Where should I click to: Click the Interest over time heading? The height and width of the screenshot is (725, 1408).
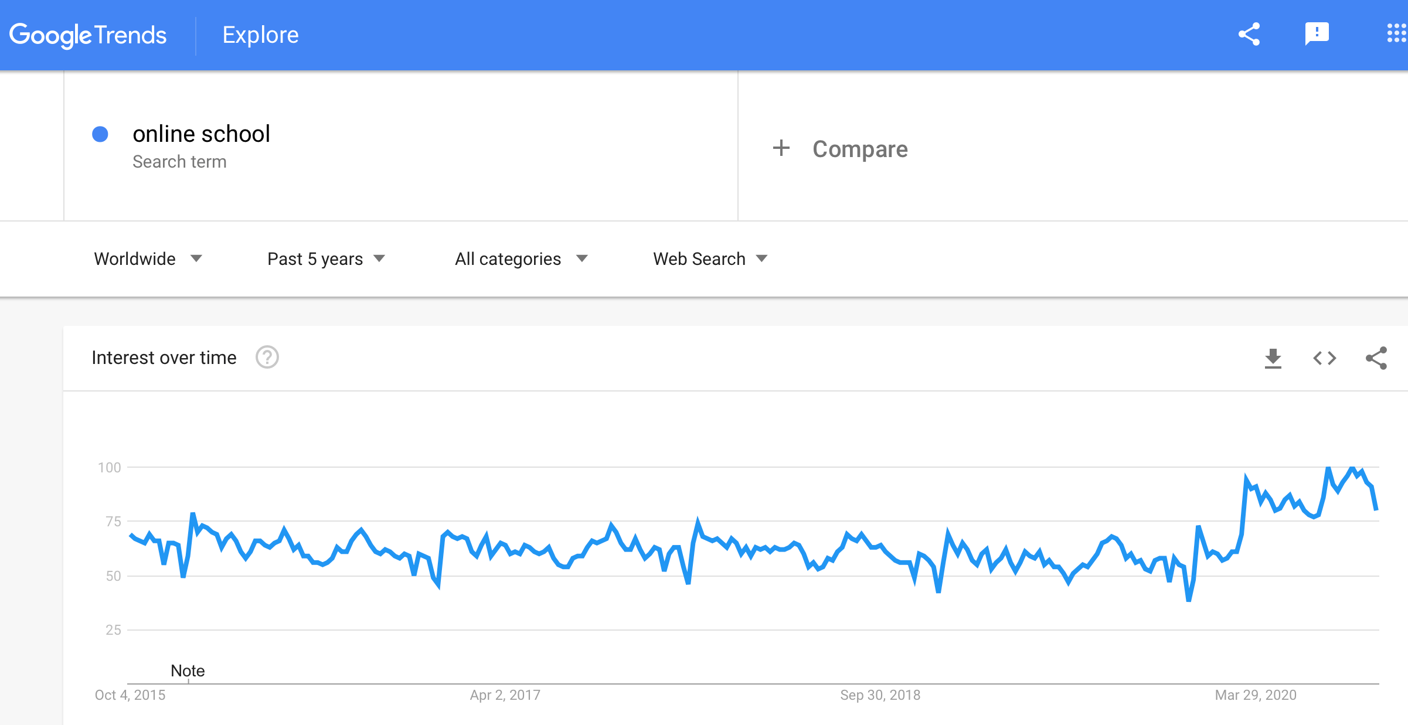click(x=164, y=358)
